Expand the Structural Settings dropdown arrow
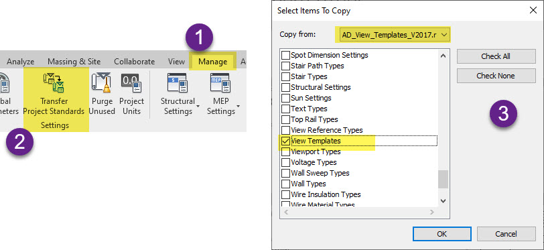Viewport: 544px width, 250px height. [x=198, y=106]
